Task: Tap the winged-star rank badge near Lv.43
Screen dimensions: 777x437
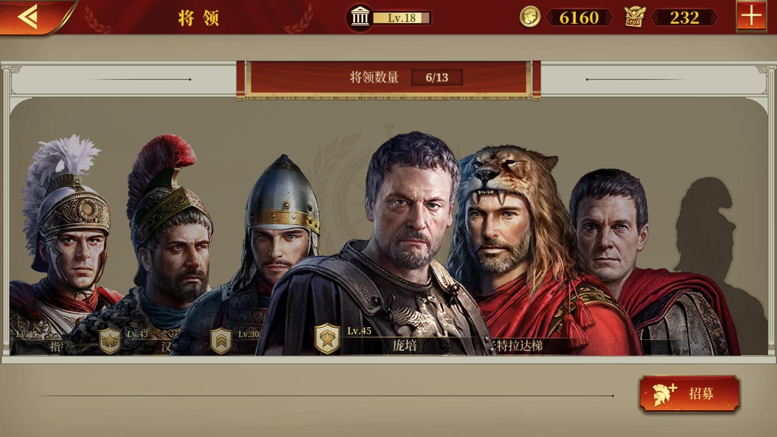Action: coord(110,341)
